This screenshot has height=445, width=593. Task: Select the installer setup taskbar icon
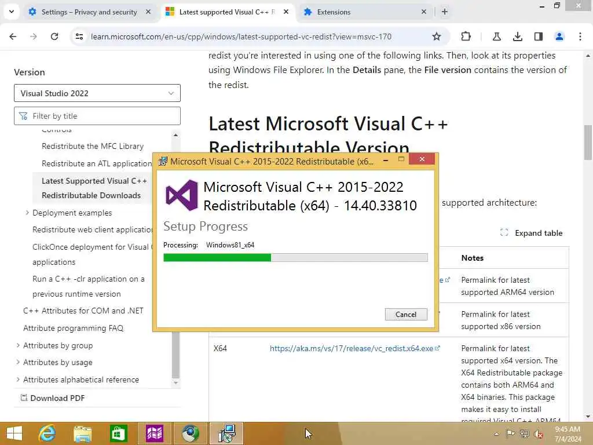226,433
